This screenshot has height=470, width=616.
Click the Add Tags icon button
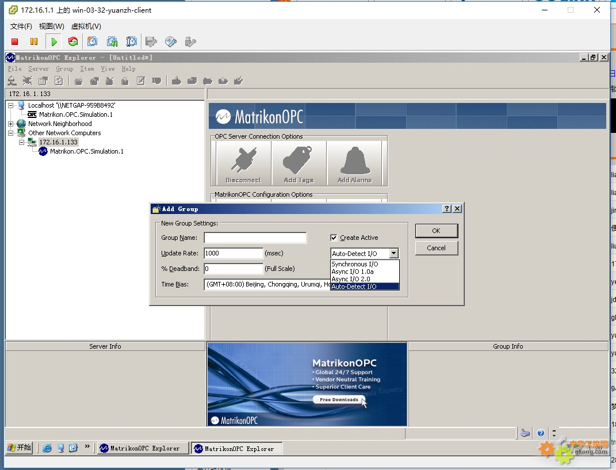click(299, 163)
